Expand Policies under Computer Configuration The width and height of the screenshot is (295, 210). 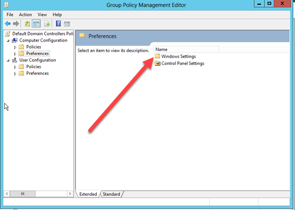[x=15, y=47]
